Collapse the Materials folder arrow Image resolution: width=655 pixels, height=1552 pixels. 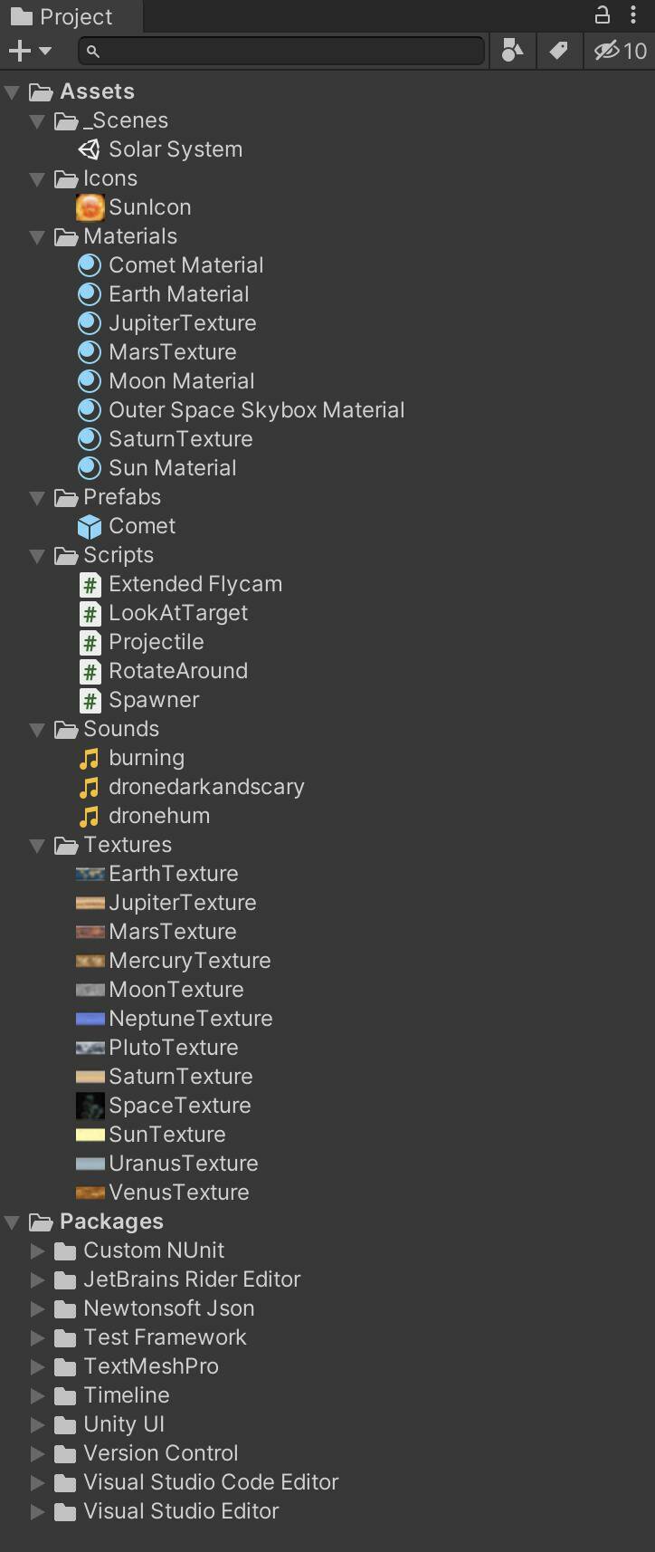(x=37, y=237)
